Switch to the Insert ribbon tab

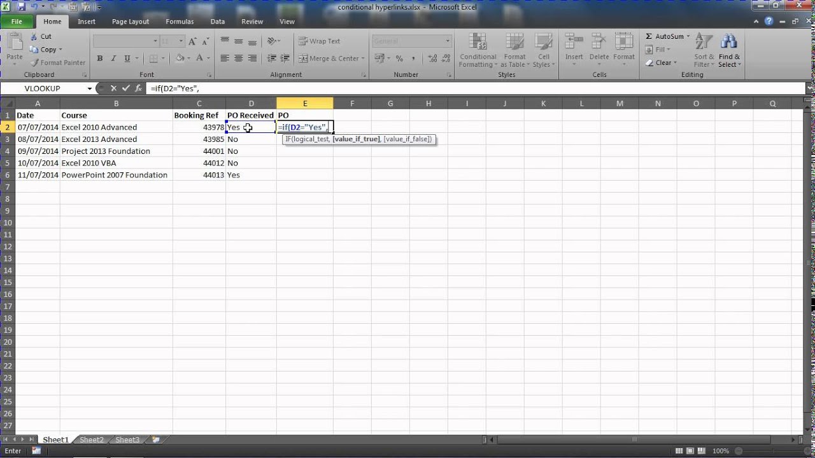point(87,21)
